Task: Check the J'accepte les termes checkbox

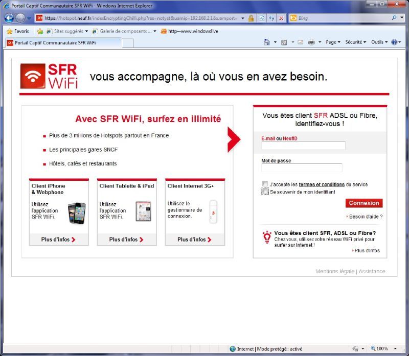Action: 265,184
